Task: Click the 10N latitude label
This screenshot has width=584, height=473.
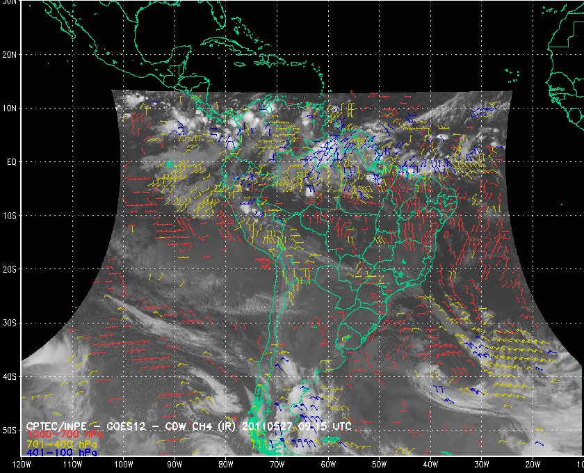Action: (x=9, y=109)
